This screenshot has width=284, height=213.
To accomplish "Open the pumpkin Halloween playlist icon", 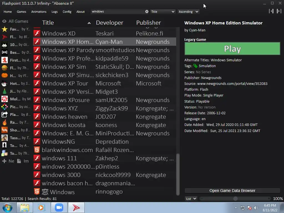I will tap(4, 75).
